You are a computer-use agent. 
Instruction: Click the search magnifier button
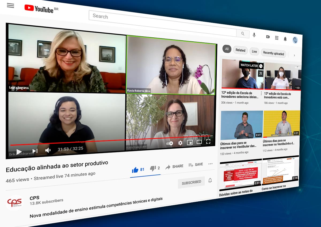(243, 34)
